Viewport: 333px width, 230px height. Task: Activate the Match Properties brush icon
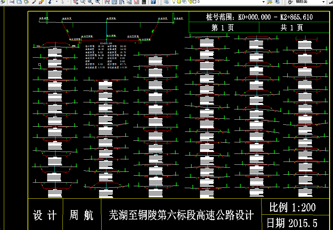34,3
